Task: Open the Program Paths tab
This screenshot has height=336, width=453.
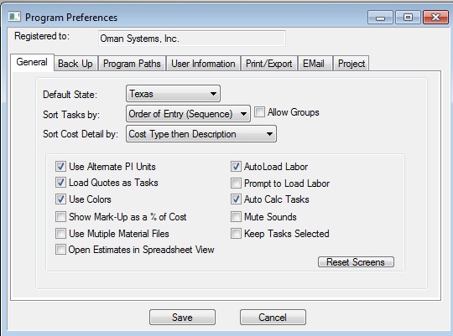Action: 132,63
